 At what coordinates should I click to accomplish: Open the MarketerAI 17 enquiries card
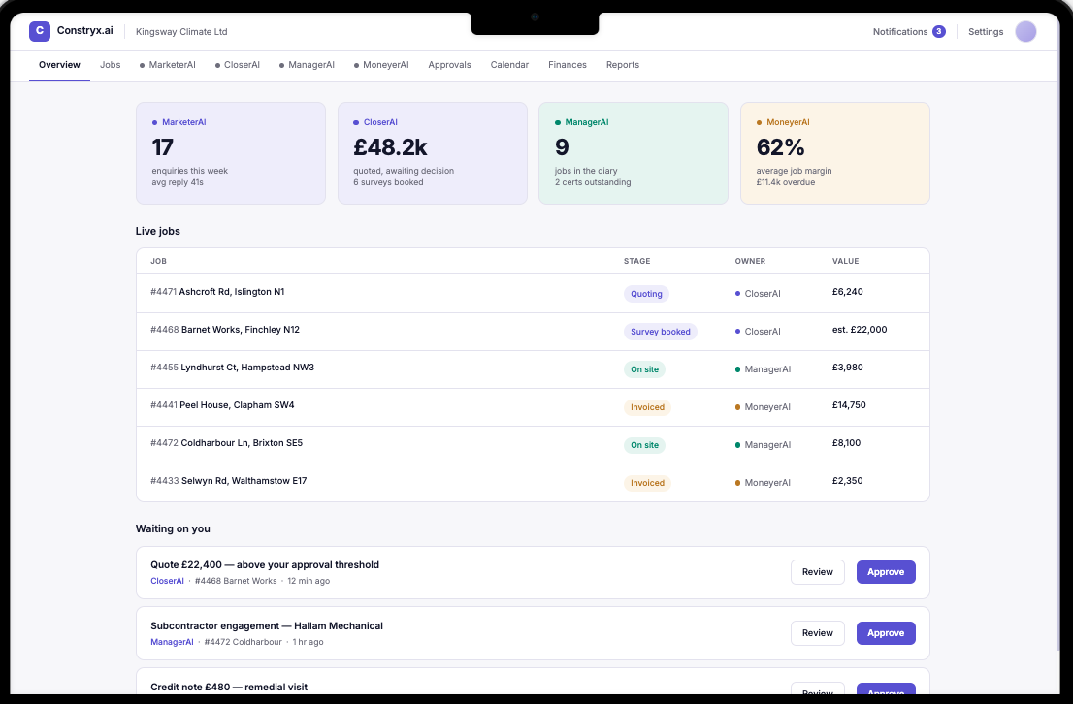coord(231,153)
